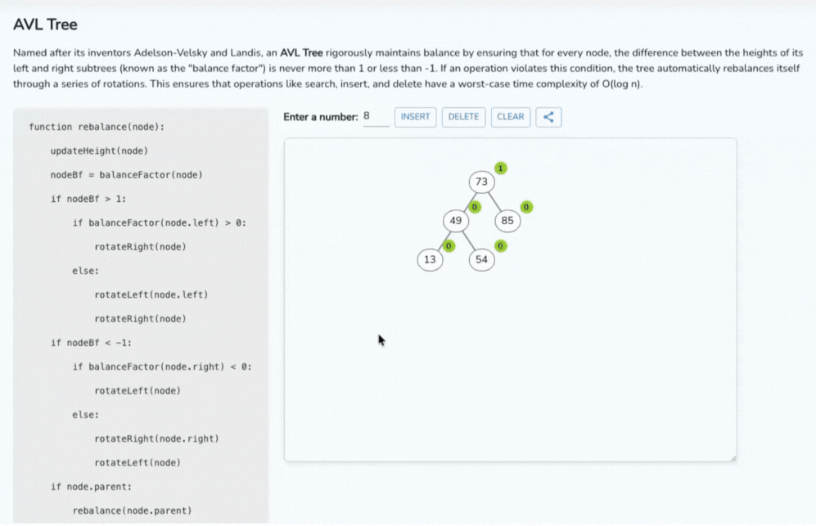The width and height of the screenshot is (816, 526).
Task: Click the 'updateHeight(node)' code line
Action: (99, 151)
